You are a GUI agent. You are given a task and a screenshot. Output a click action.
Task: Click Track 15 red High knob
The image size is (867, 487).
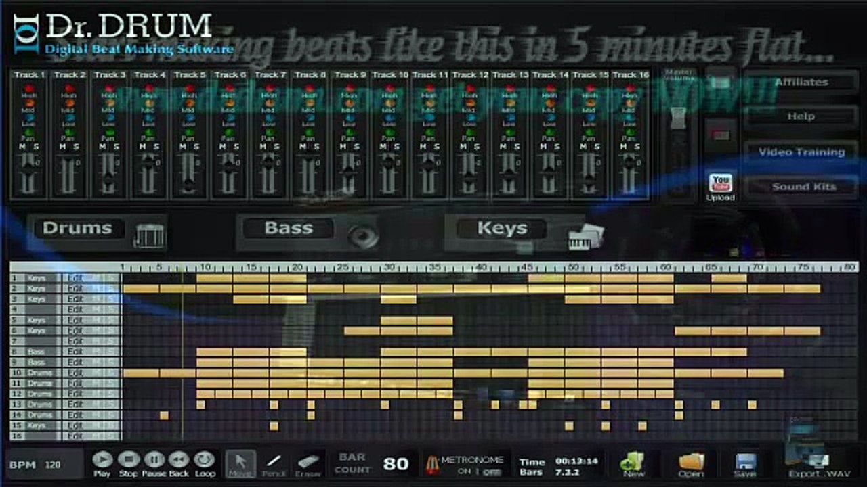pos(589,88)
